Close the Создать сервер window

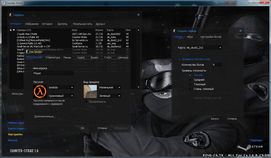(x=241, y=31)
